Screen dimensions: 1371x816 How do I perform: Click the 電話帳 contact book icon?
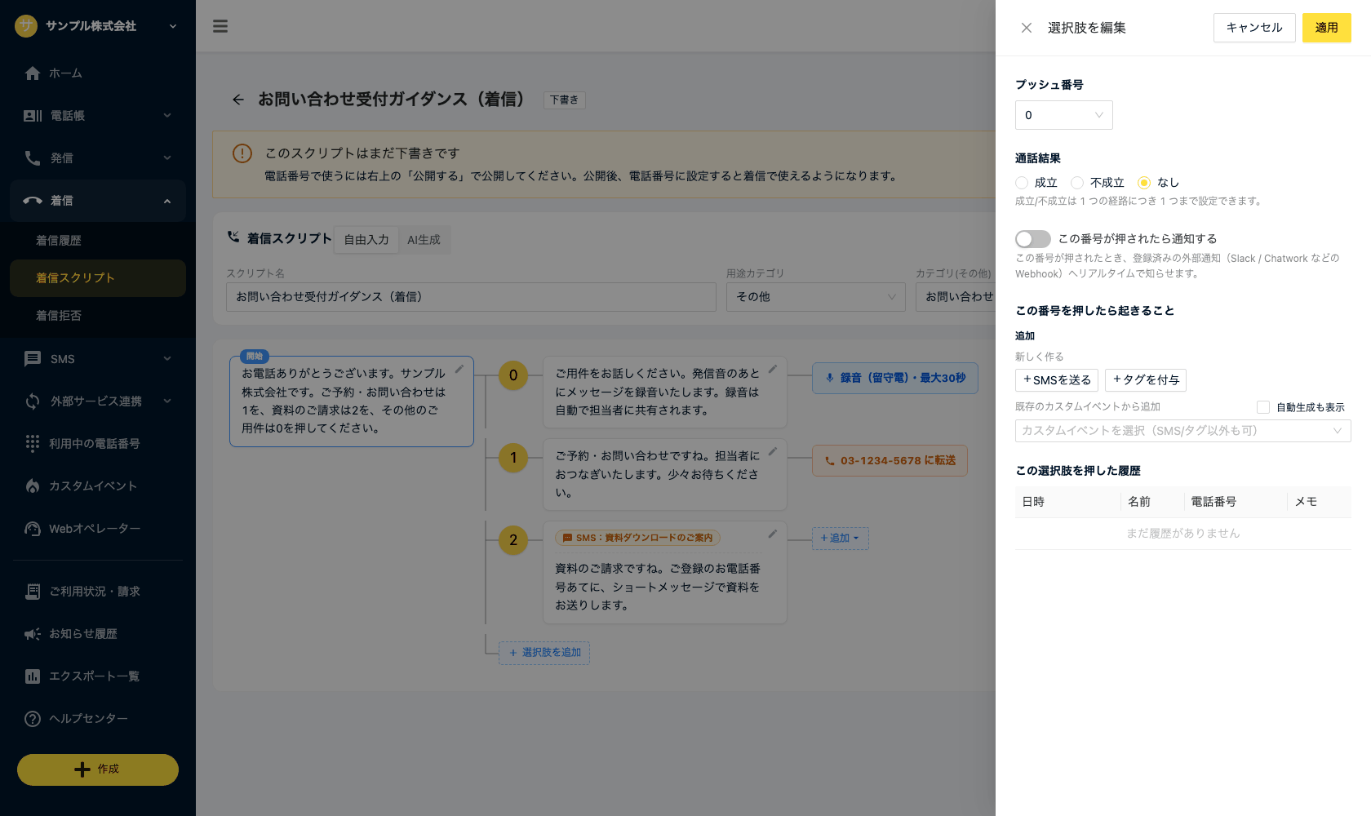click(33, 116)
